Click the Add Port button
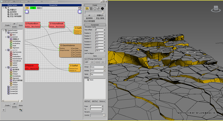The height and width of the screenshot is (121, 223). point(95,101)
